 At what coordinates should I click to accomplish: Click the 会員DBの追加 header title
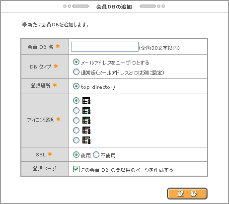[x=114, y=6]
